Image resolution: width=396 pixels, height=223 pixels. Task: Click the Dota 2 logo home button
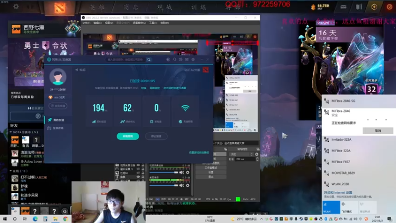coord(59,7)
